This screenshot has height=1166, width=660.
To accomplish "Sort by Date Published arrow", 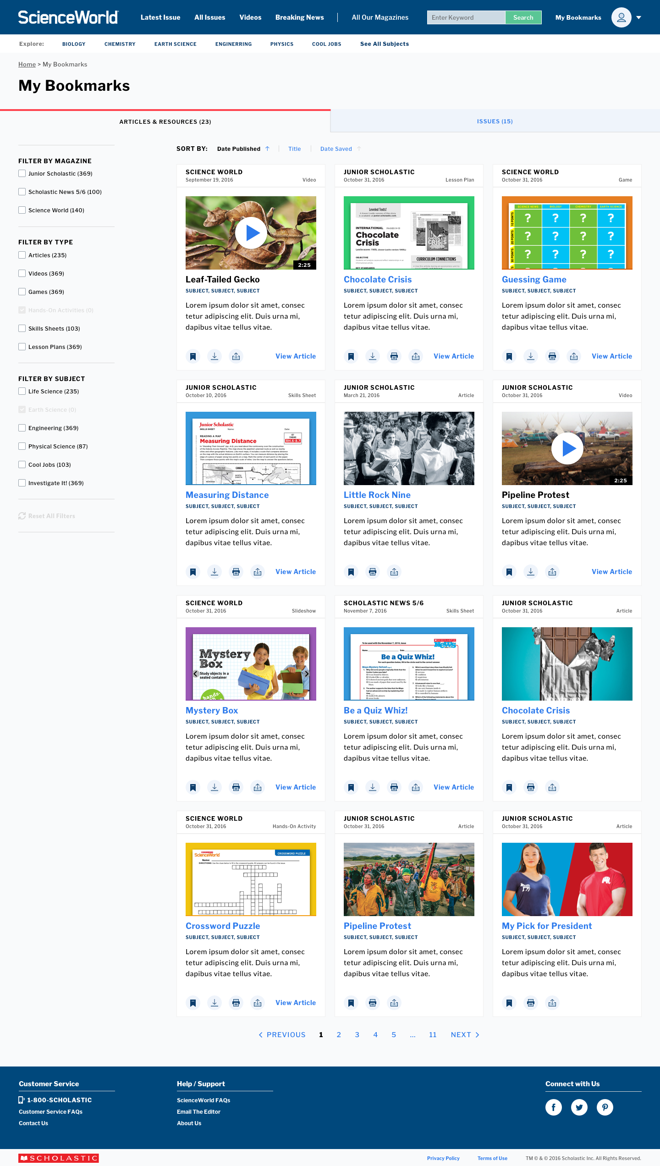I will (x=268, y=149).
